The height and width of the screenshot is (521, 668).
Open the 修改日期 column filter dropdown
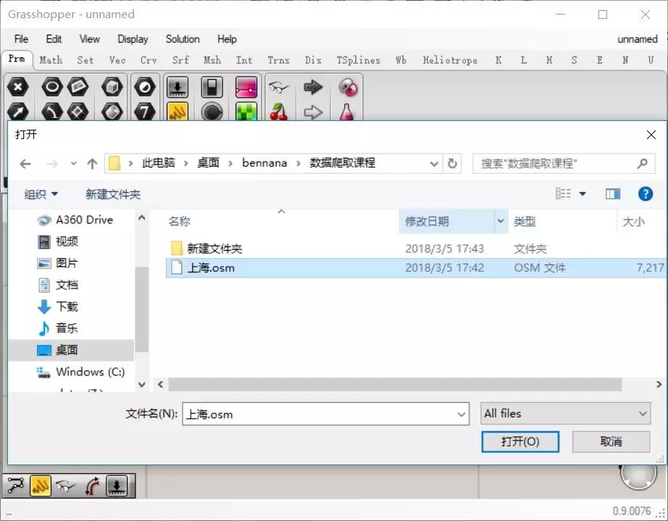pos(501,221)
